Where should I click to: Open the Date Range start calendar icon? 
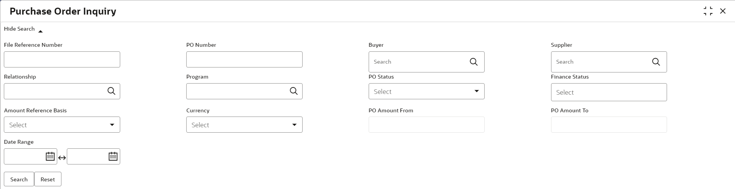click(x=50, y=156)
